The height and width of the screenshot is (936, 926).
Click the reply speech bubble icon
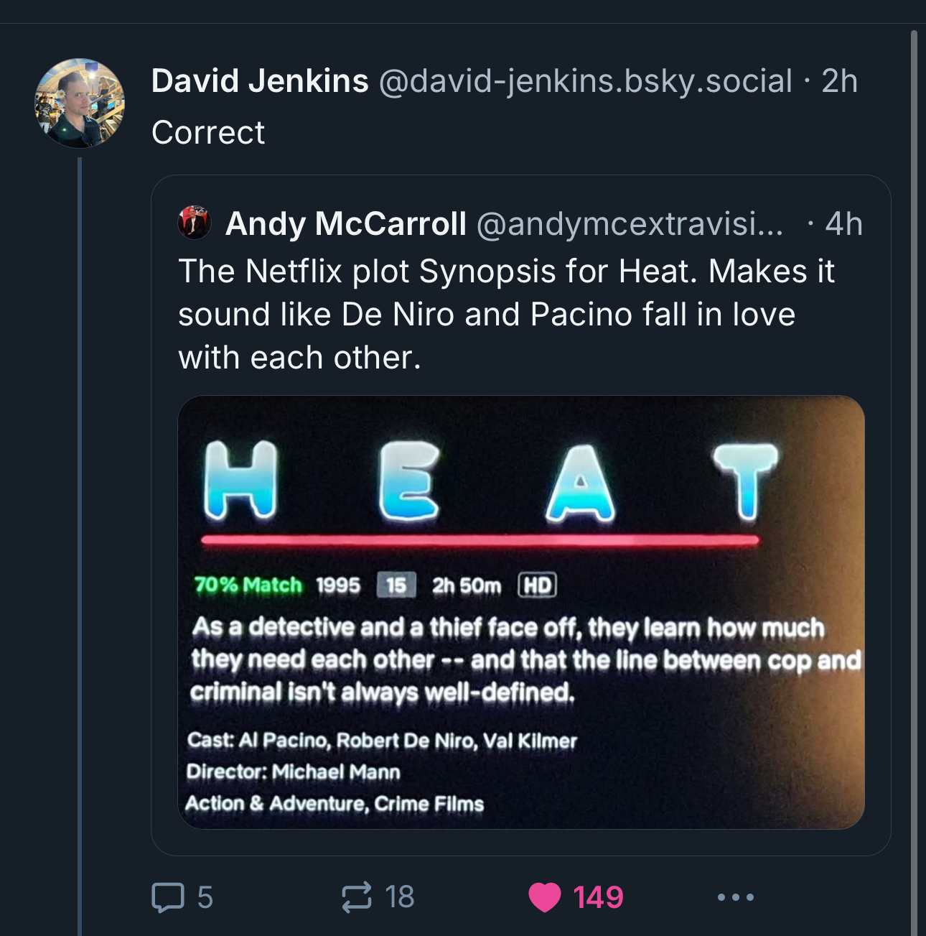168,897
